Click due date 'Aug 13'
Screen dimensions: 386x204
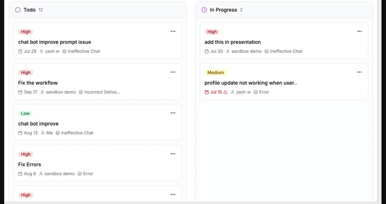point(31,133)
